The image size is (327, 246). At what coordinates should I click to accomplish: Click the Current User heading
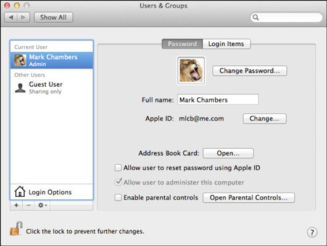pos(31,47)
